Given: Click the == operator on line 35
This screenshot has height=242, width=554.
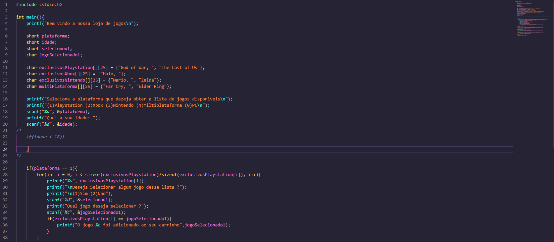Looking at the screenshot, I should click(121, 219).
